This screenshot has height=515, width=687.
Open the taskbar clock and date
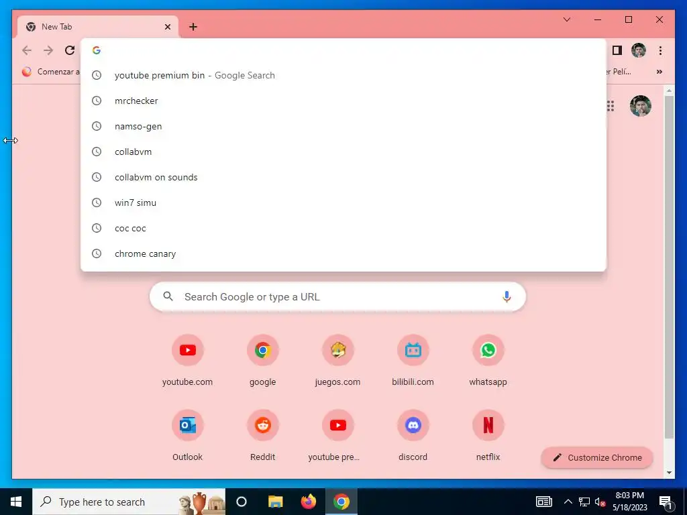(629, 502)
